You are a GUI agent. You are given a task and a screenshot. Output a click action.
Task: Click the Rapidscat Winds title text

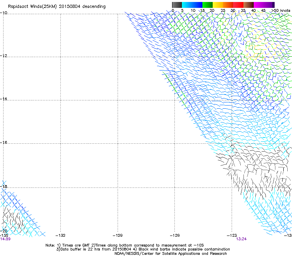click(x=56, y=6)
